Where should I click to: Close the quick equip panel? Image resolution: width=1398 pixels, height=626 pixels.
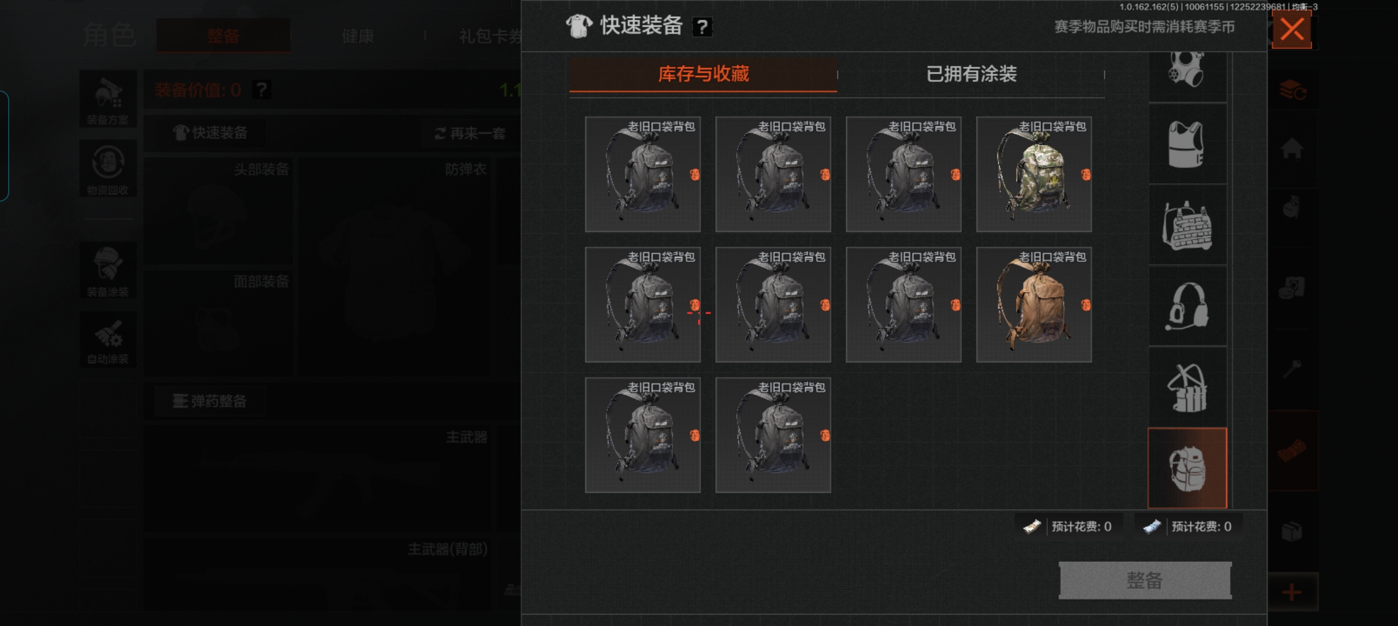coord(1291,29)
